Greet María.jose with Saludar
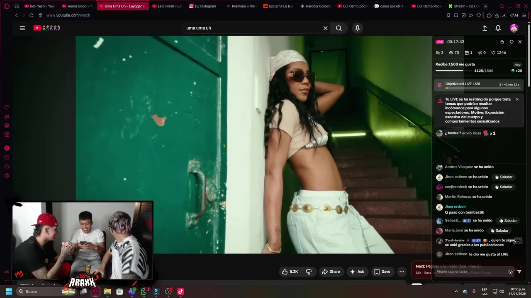This screenshot has width=531, height=298. pos(499,231)
